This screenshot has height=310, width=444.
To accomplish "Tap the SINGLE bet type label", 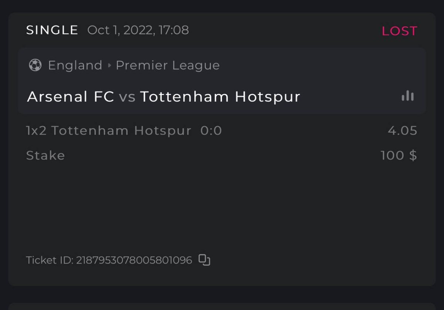I will coord(52,30).
